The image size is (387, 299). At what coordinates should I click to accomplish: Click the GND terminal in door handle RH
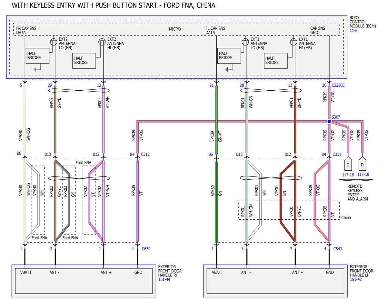coord(138,273)
